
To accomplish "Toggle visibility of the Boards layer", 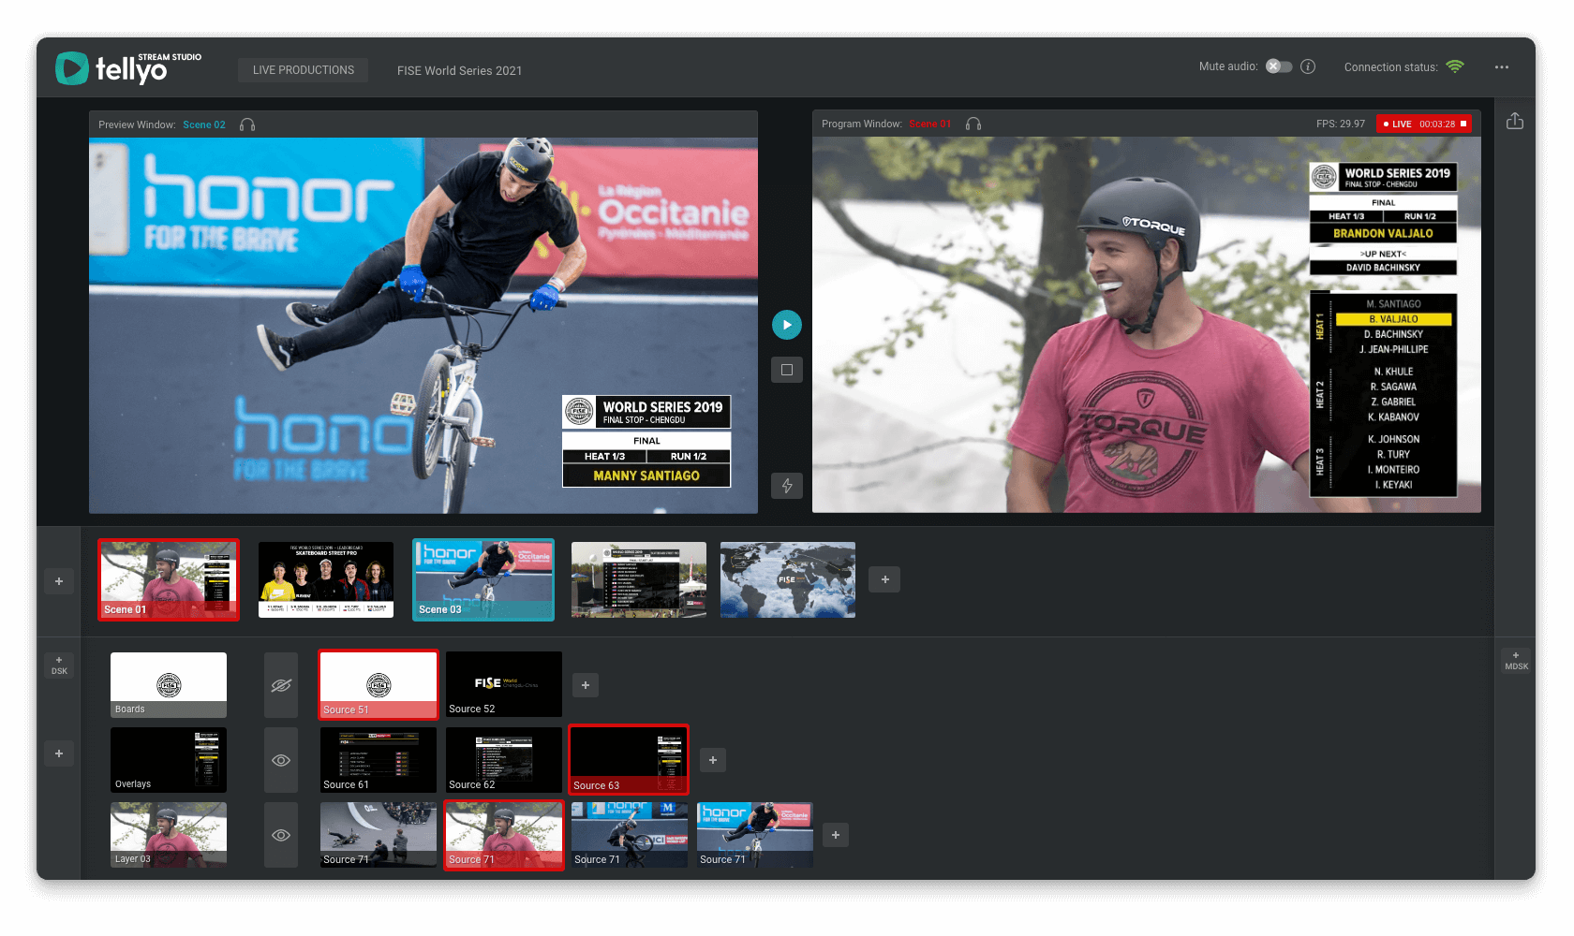I will tap(281, 685).
